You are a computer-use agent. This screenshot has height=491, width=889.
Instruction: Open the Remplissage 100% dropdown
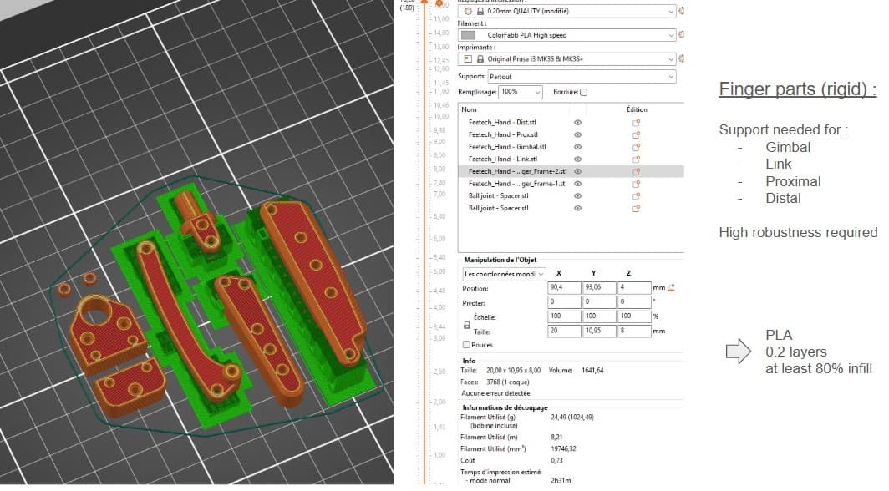pyautogui.click(x=521, y=92)
